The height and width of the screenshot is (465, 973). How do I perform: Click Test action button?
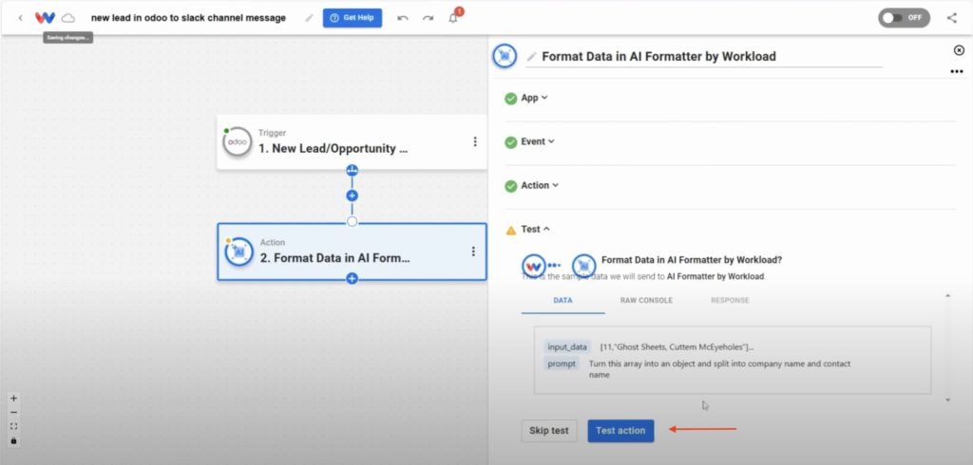[620, 431]
